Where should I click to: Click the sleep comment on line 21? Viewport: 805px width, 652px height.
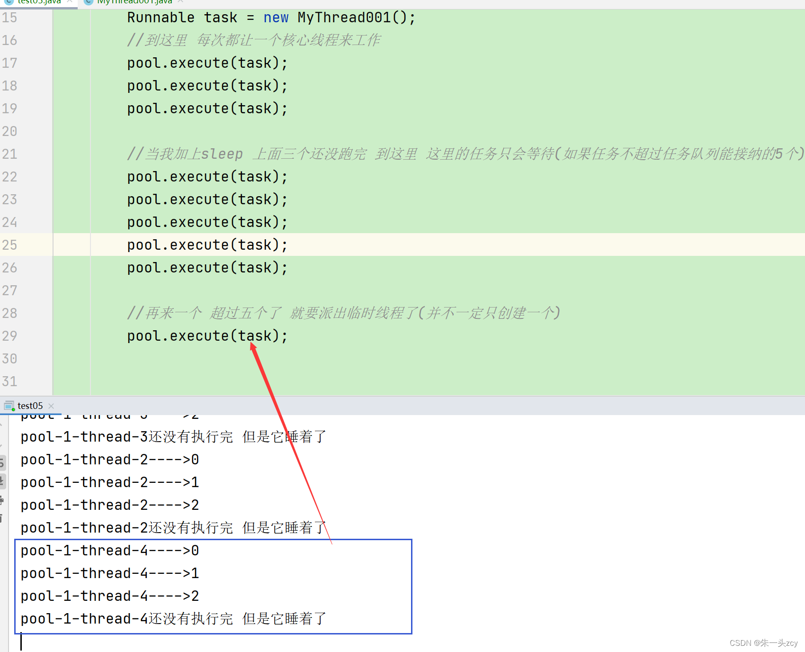click(x=465, y=154)
